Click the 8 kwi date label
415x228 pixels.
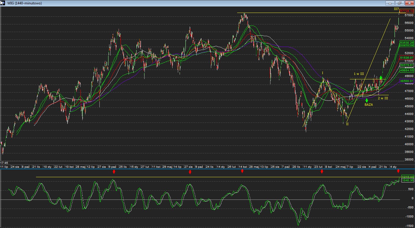(x=329, y=167)
